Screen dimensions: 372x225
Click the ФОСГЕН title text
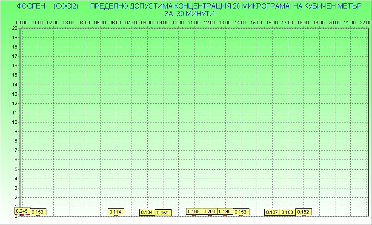click(x=31, y=6)
